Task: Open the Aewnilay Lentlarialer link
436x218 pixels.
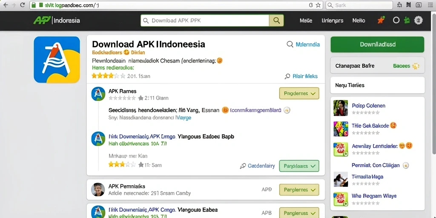Action: (x=375, y=146)
